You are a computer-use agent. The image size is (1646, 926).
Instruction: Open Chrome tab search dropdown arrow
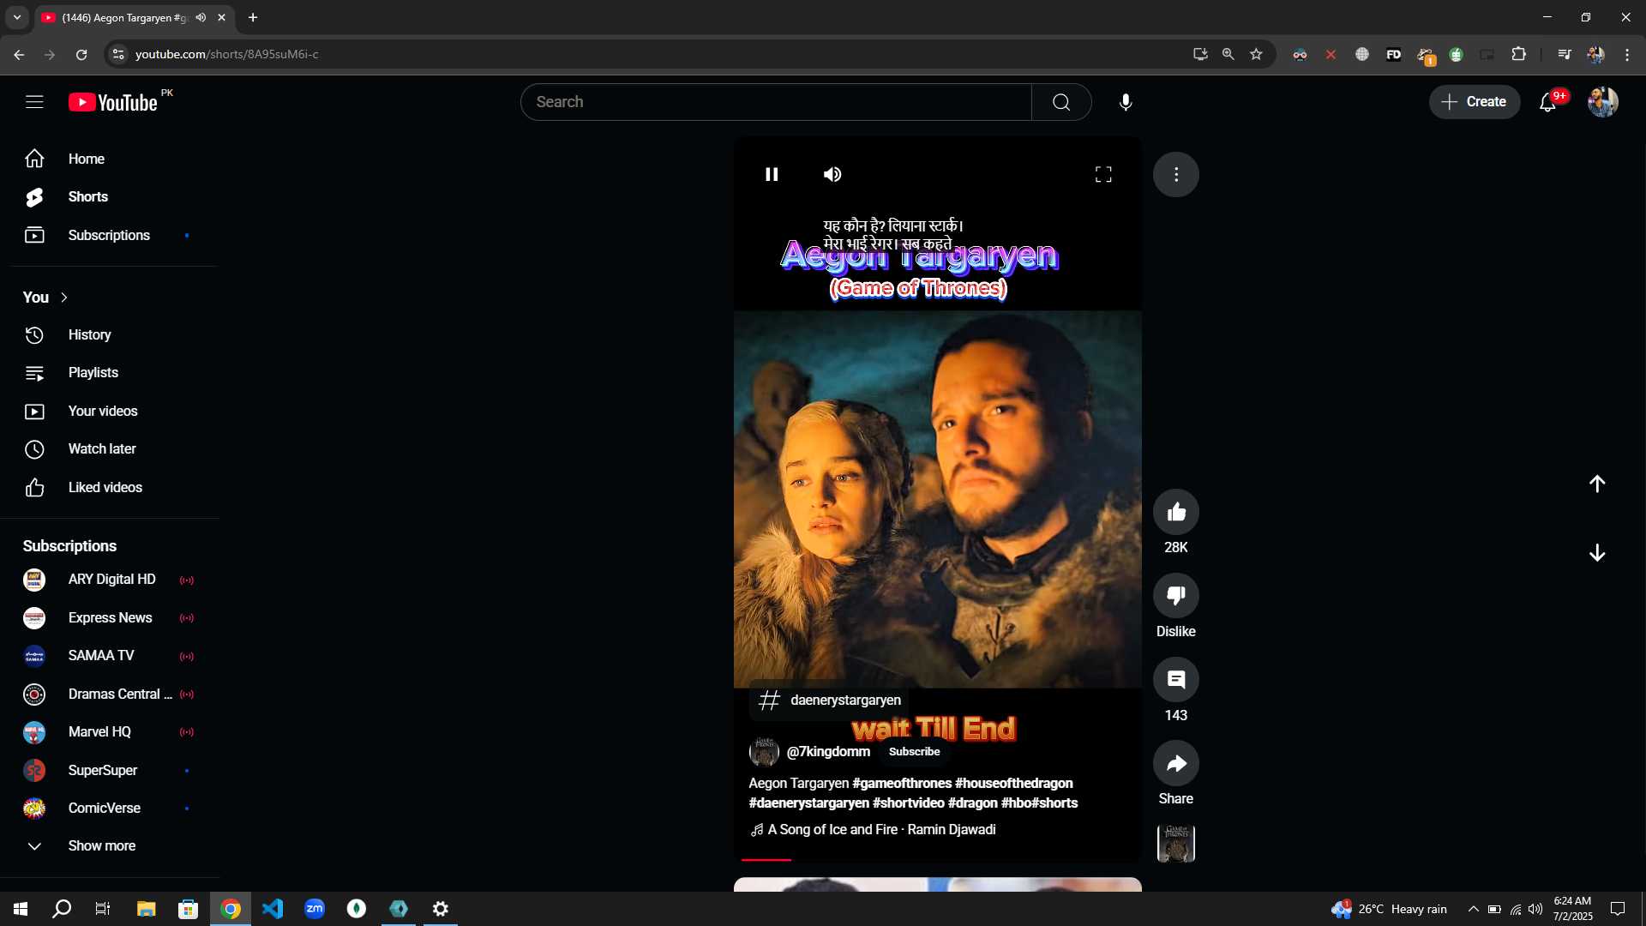(x=17, y=17)
